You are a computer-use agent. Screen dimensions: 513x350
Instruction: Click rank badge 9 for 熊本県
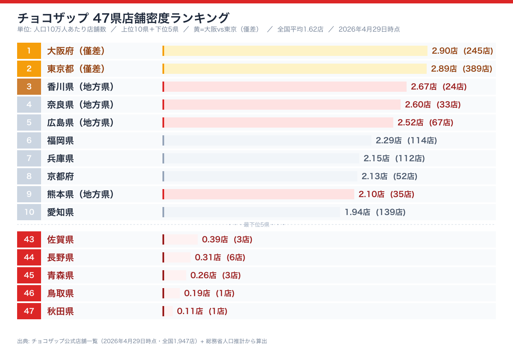tap(29, 194)
